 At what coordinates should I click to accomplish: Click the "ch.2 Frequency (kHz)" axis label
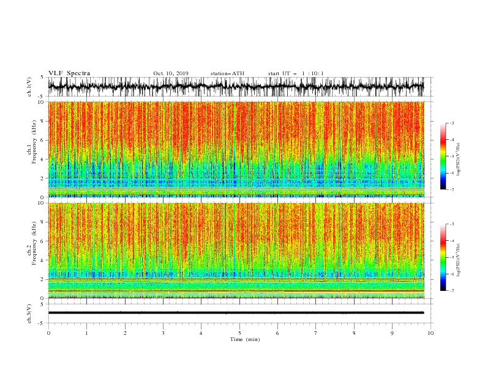(x=32, y=243)
